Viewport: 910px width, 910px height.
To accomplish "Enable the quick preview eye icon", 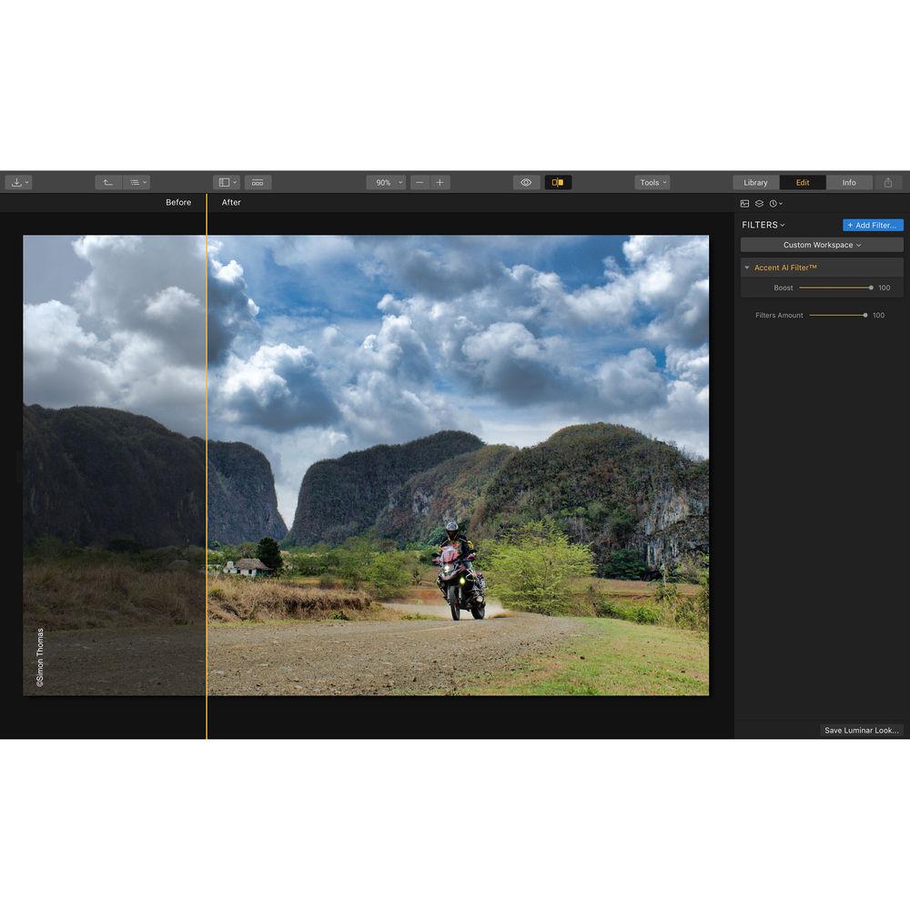I will (x=526, y=182).
